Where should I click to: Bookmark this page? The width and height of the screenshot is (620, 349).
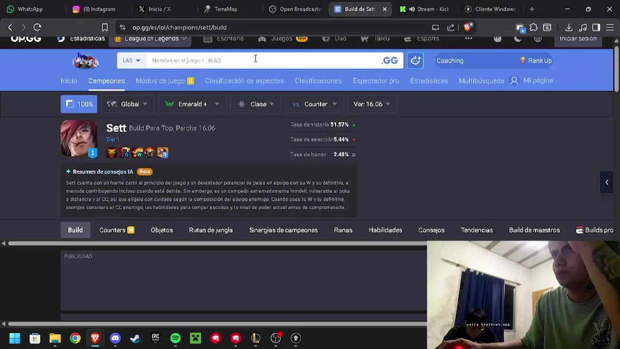point(104,27)
